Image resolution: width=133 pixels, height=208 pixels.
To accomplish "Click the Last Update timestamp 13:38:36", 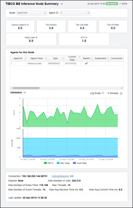I will [35, 198].
